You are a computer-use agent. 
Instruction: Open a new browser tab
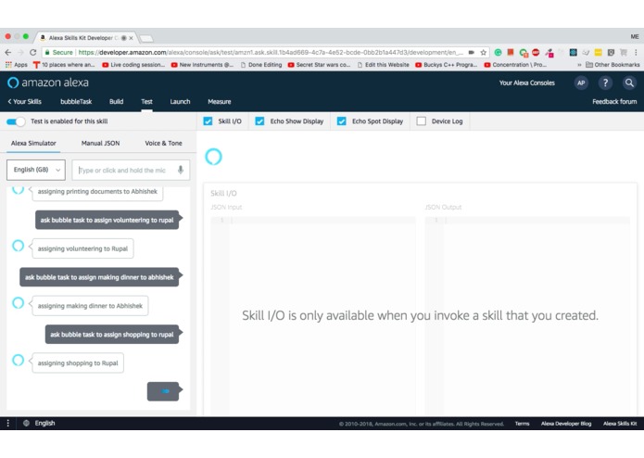click(x=146, y=38)
